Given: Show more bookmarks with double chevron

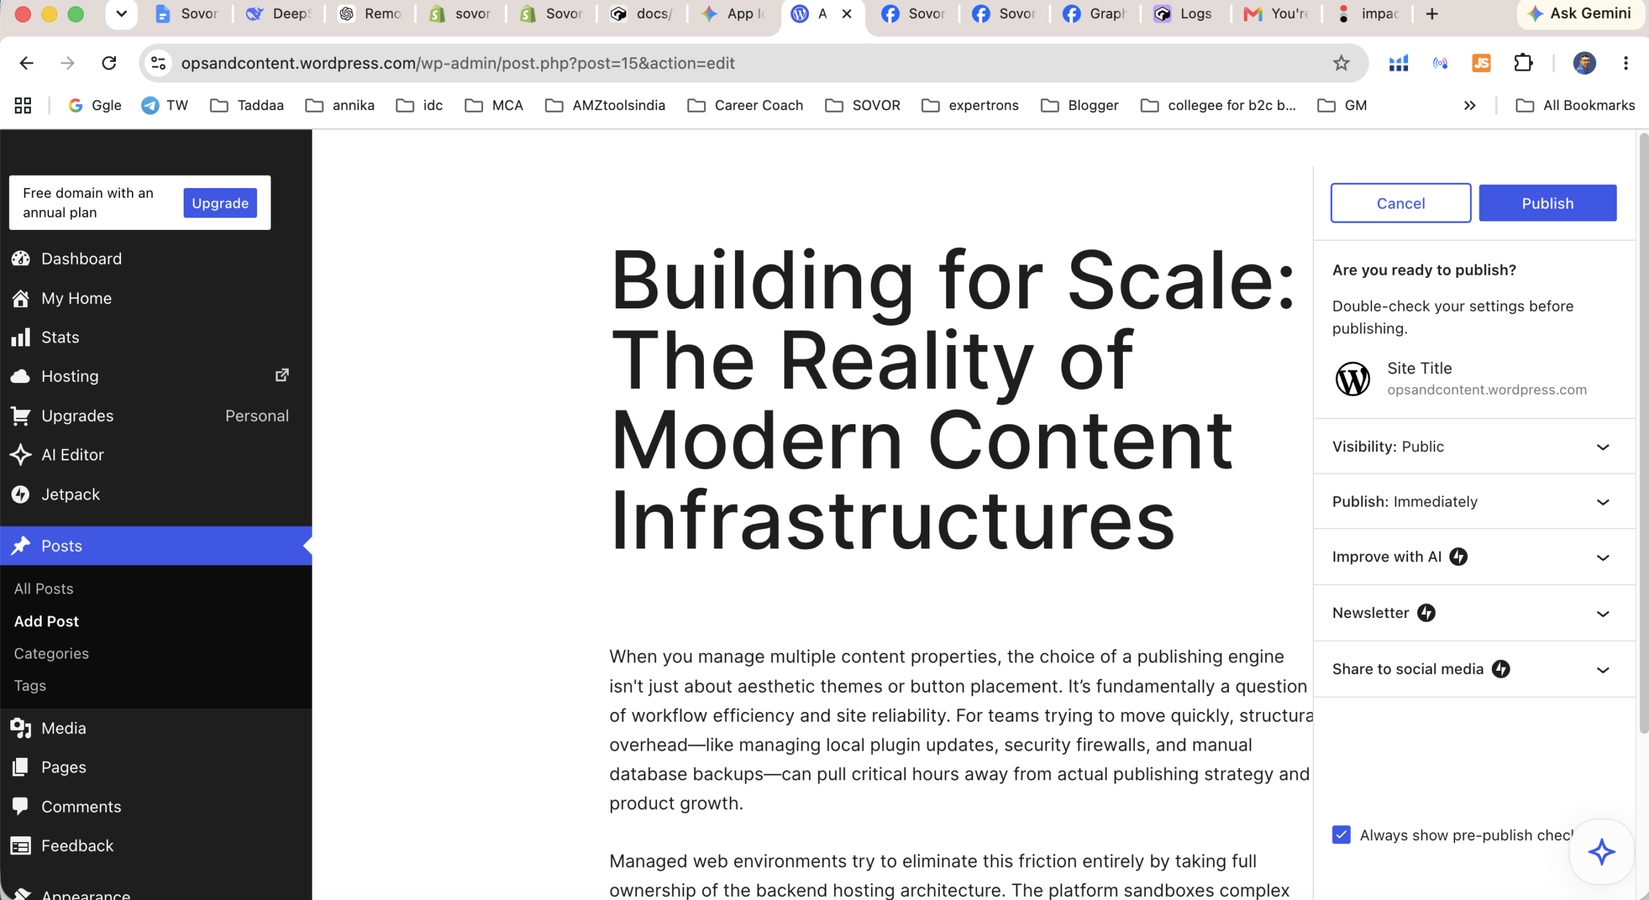Looking at the screenshot, I should (1469, 106).
